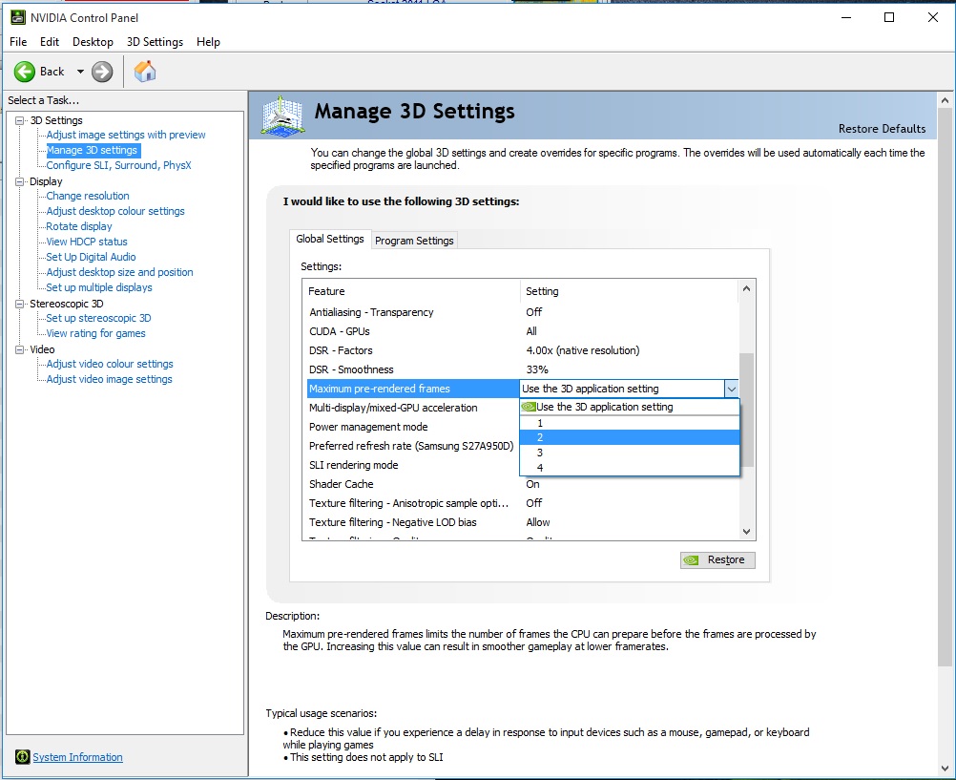Select value 3 in the dropdown list
The height and width of the screenshot is (780, 956).
[629, 453]
